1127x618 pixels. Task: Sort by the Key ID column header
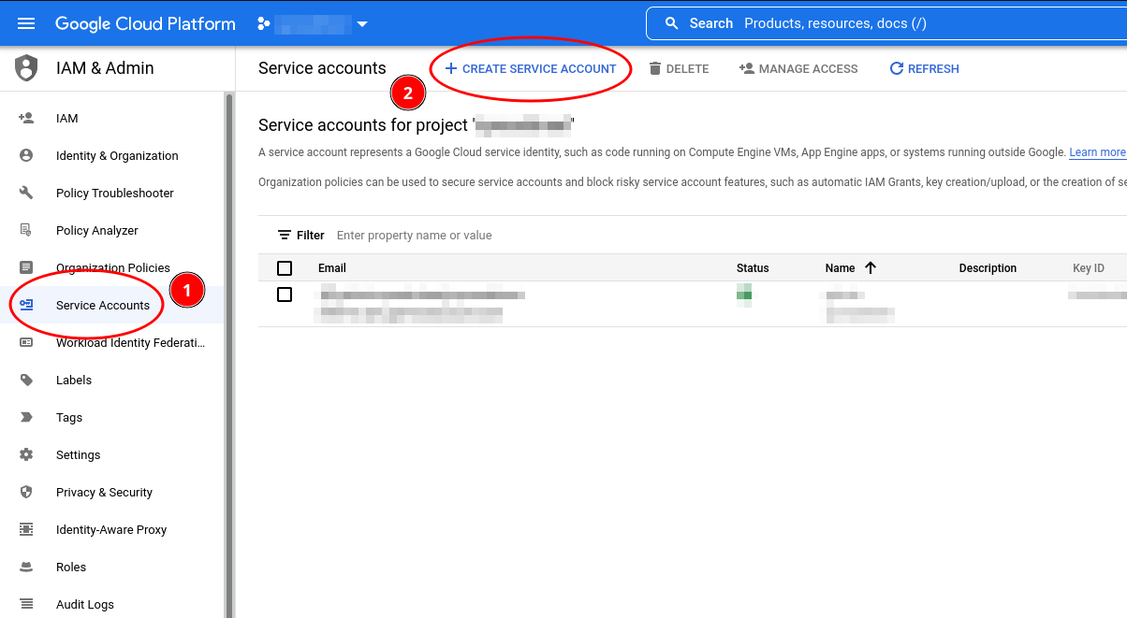point(1089,268)
